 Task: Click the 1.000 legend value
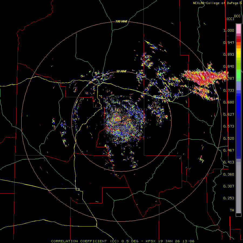click(229, 30)
